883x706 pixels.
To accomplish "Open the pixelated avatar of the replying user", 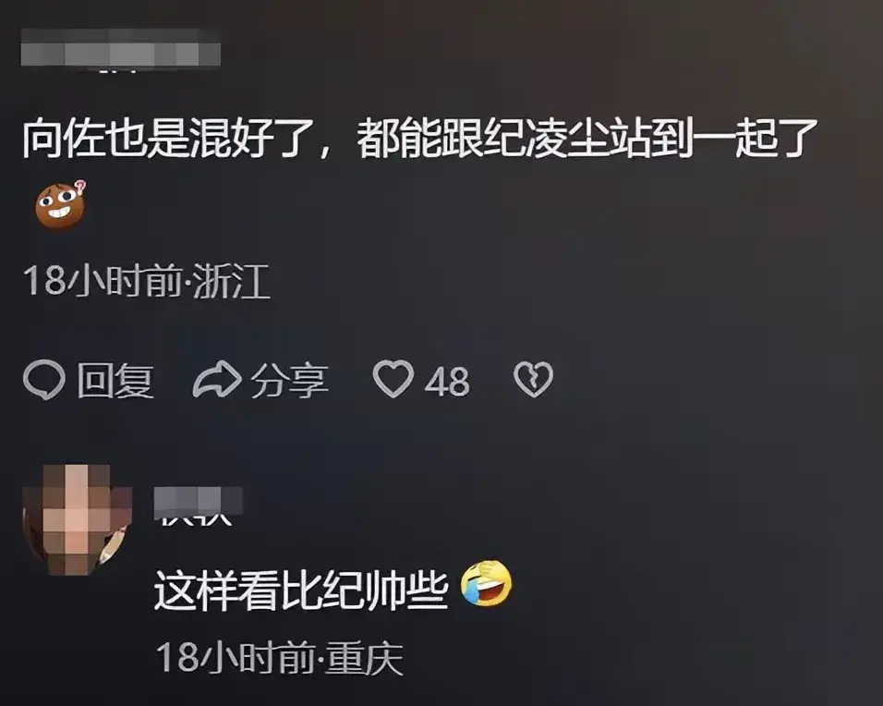I will click(x=78, y=519).
